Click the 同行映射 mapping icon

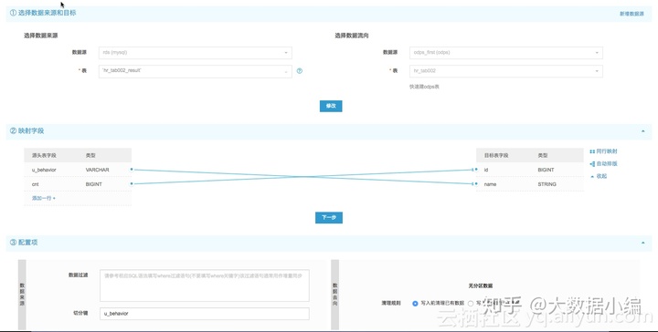[x=592, y=151]
